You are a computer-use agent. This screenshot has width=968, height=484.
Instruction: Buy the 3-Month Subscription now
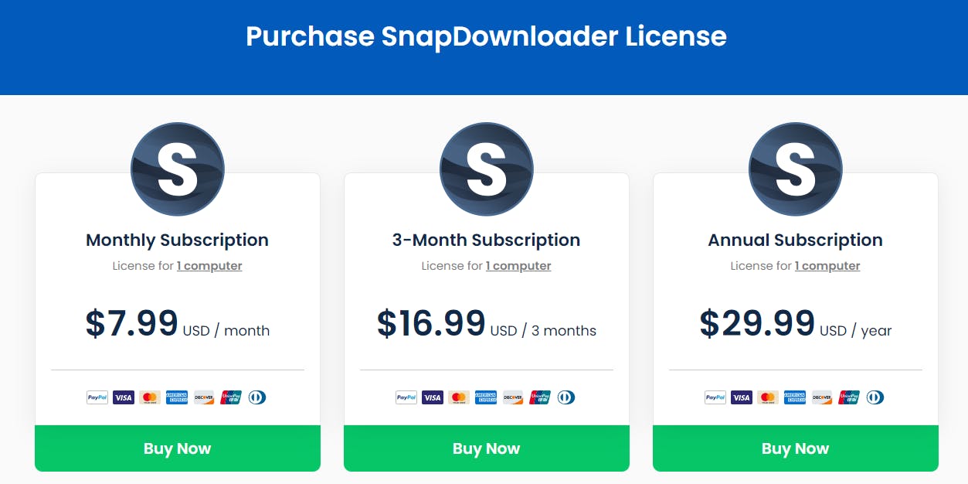pos(487,448)
